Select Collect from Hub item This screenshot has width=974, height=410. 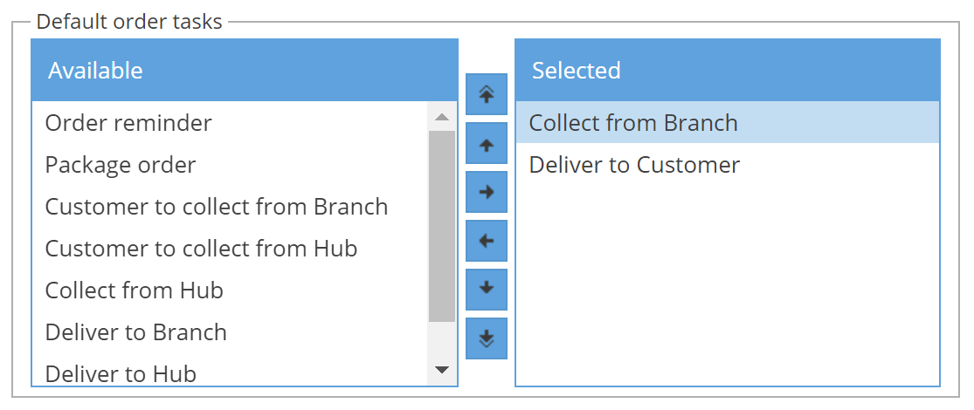135,290
